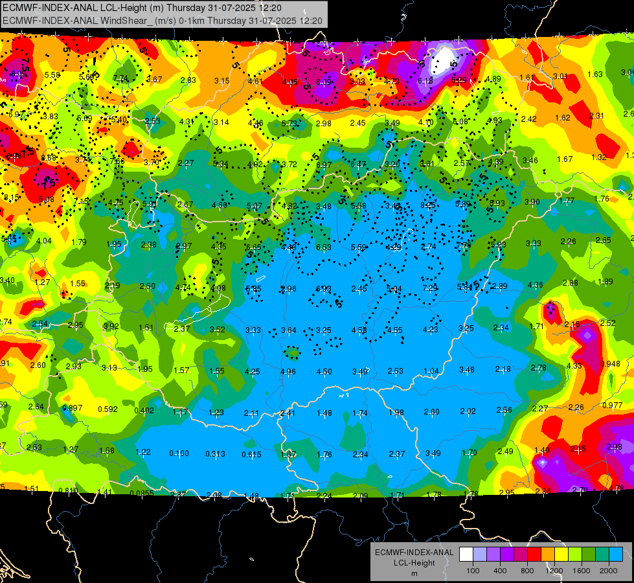Select the orange legend color swatch

point(548,554)
